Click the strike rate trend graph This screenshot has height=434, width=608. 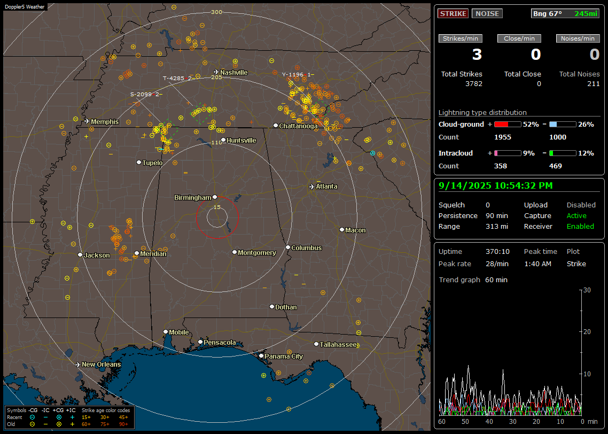(x=510, y=352)
